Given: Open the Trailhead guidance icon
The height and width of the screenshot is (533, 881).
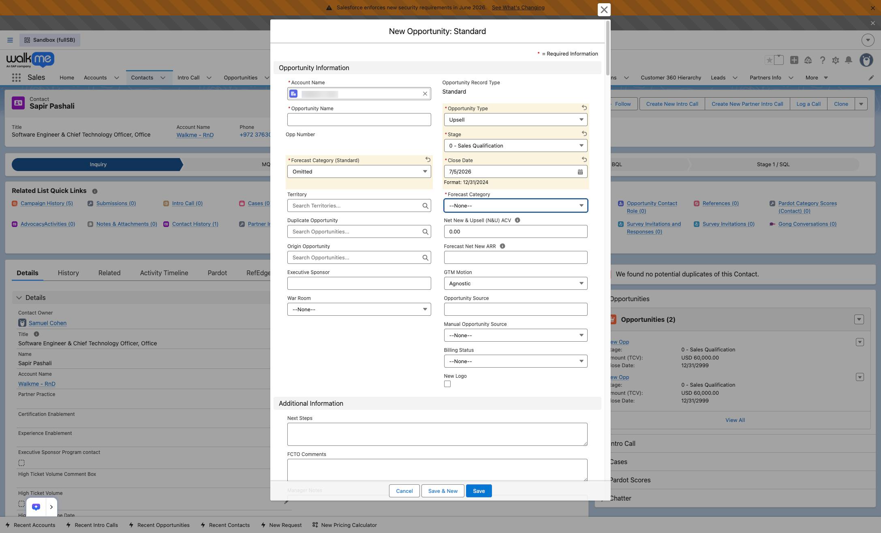Looking at the screenshot, I should pos(808,60).
